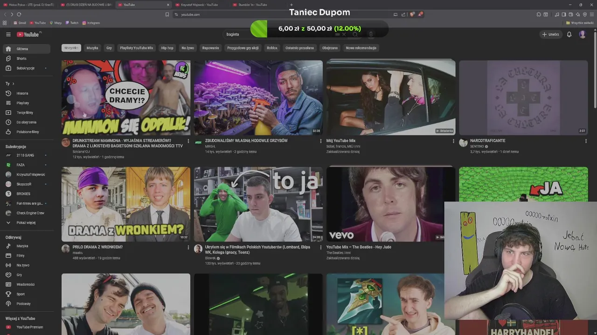Open options menu for Ukryłem się w Filmikach
This screenshot has width=597, height=335.
(x=321, y=248)
